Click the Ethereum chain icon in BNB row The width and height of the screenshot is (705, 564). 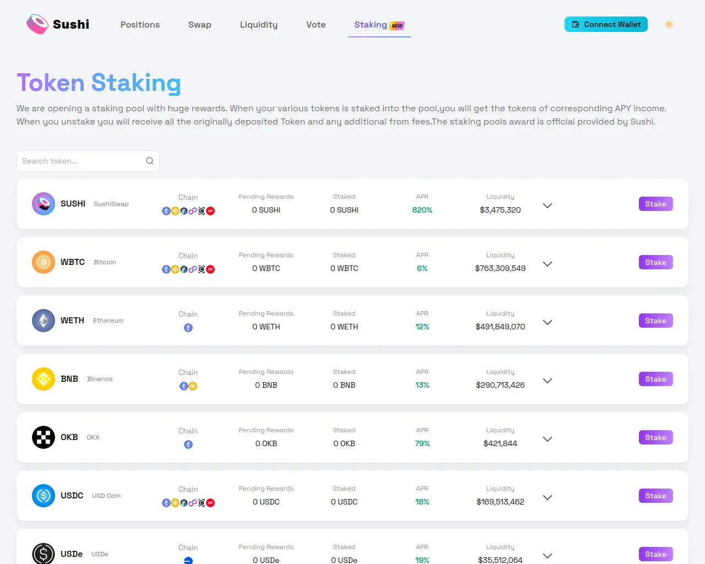point(184,386)
